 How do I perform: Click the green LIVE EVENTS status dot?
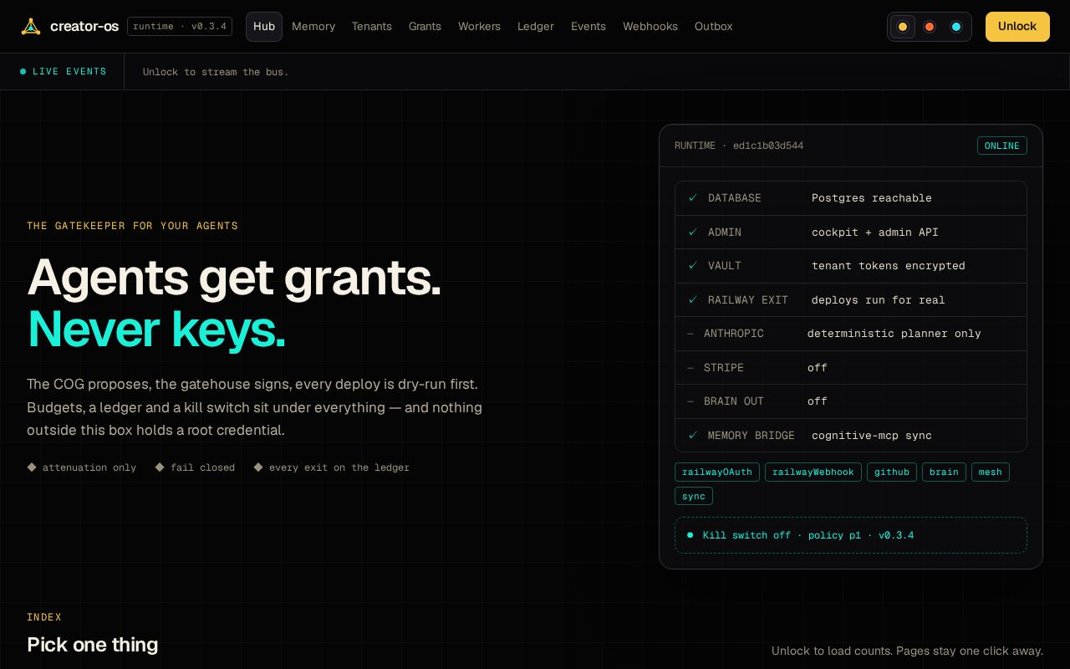[23, 72]
